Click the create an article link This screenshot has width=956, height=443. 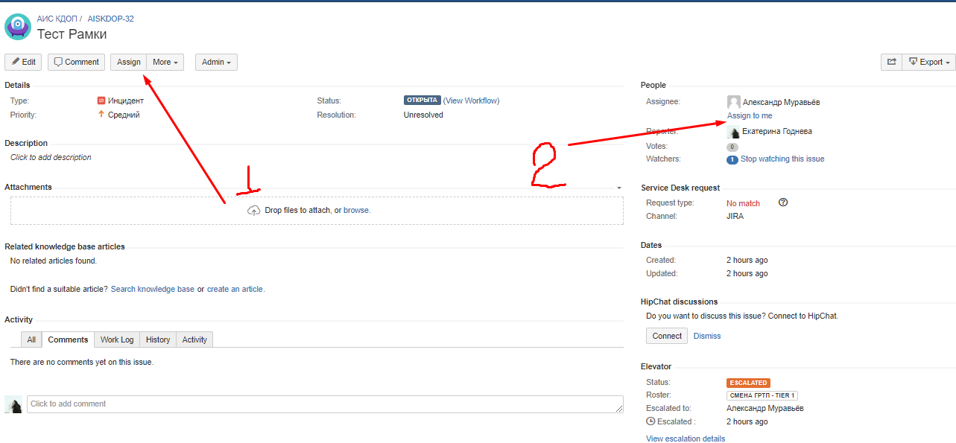(235, 290)
